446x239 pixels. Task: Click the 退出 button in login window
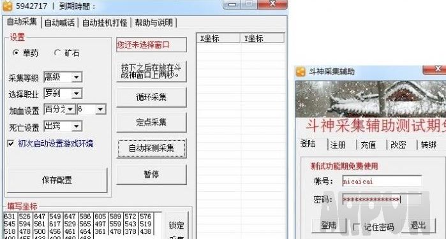pos(418,226)
